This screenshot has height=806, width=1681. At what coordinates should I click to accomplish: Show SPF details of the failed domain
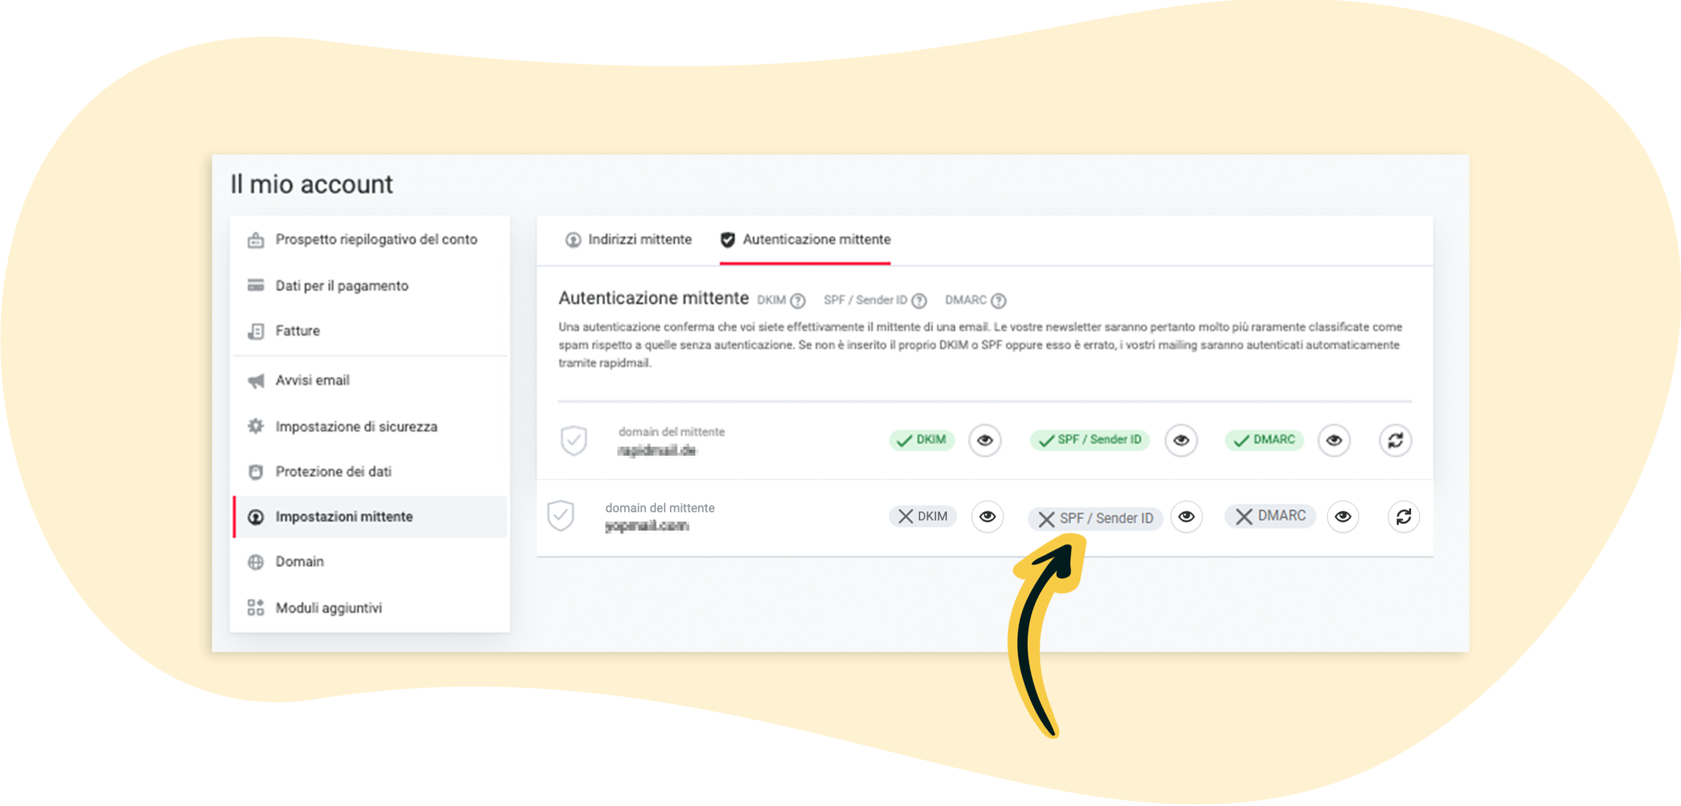click(x=1186, y=517)
